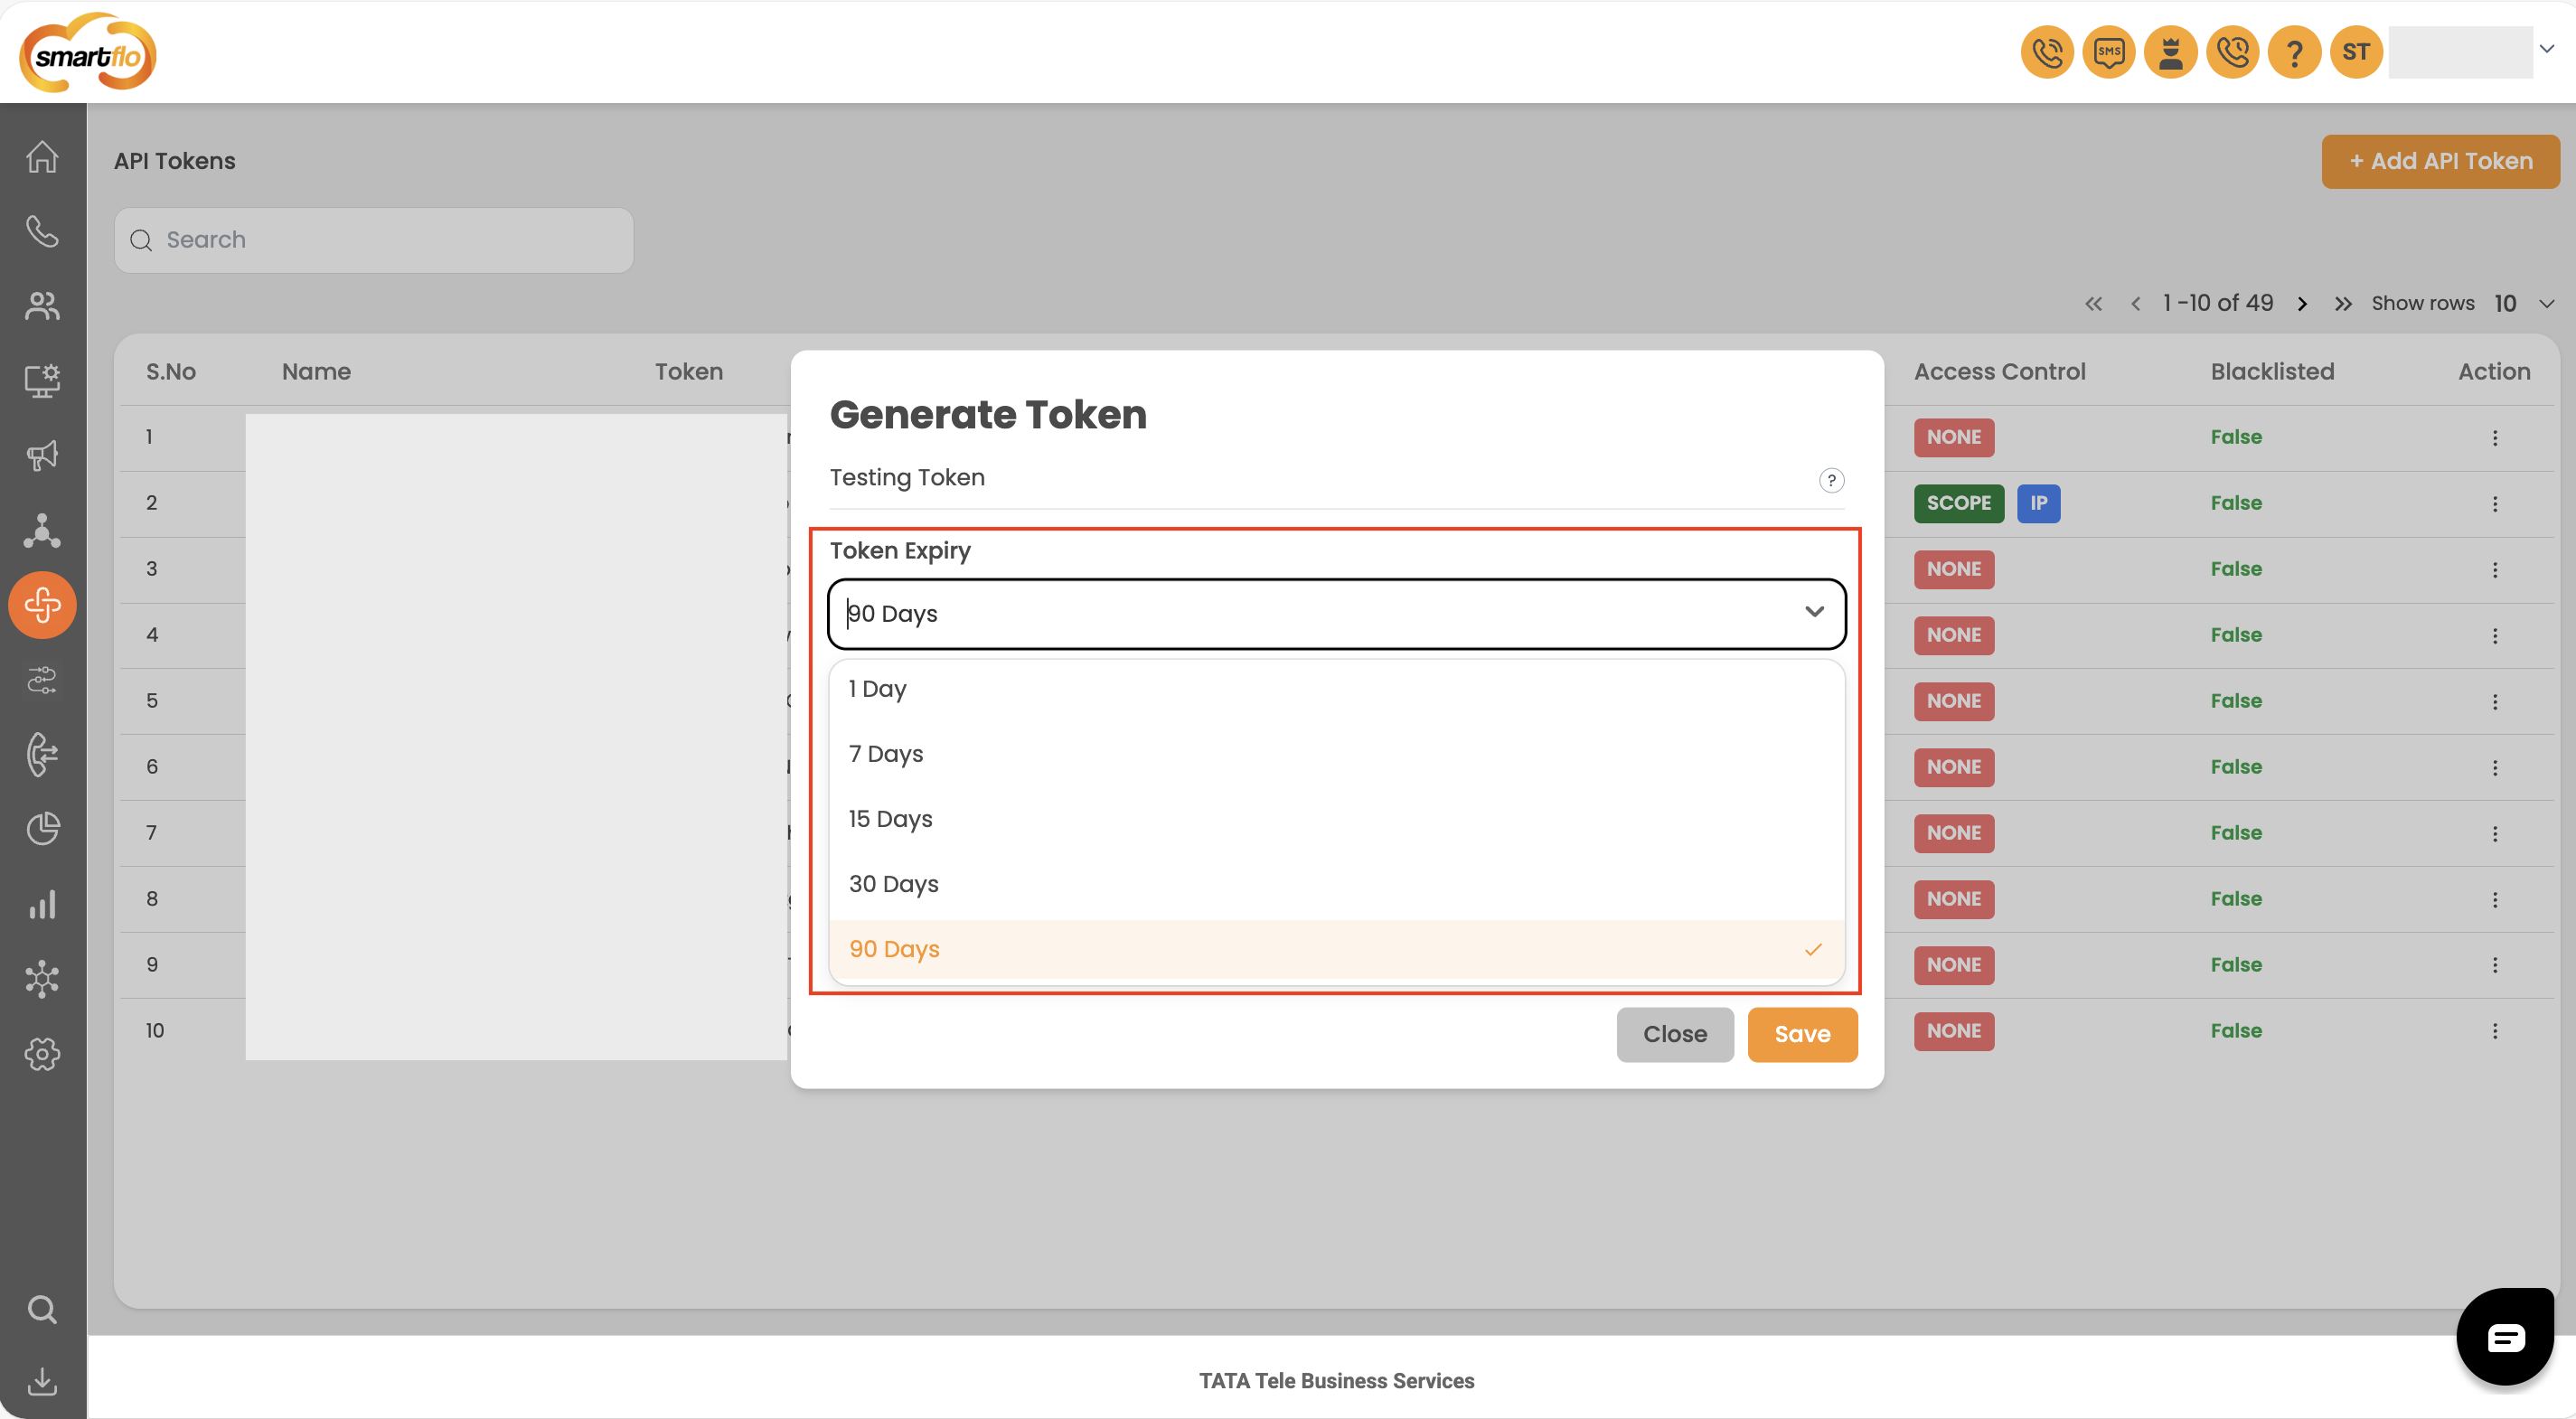Click the info question icon beside Testing Token
Screen dimensions: 2576x1419
point(1831,480)
